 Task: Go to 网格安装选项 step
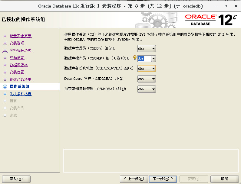click(21, 50)
